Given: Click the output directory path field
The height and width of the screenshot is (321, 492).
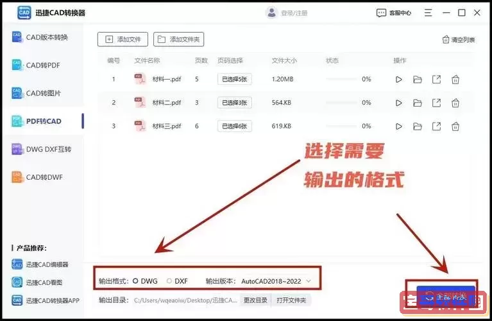Looking at the screenshot, I should click(x=186, y=300).
